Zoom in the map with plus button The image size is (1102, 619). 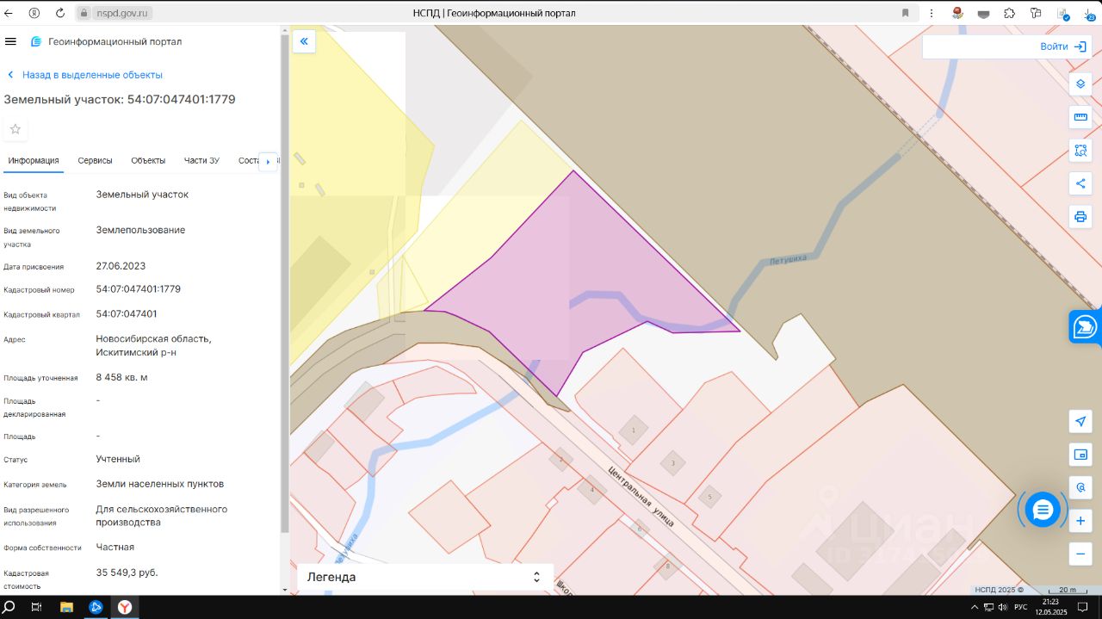[1080, 521]
